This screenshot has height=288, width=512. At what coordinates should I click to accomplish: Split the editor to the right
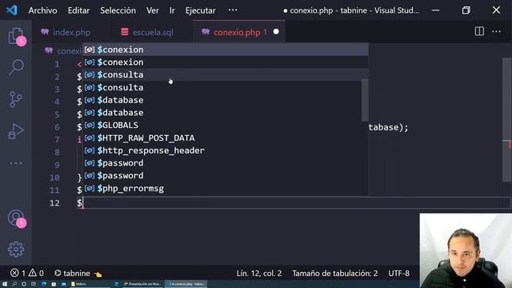tap(479, 32)
